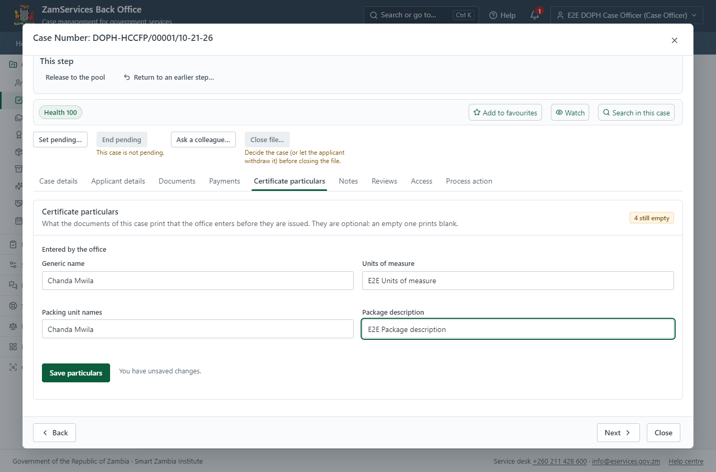Click the undo arrow icon beside Return to an earlier step

click(127, 77)
